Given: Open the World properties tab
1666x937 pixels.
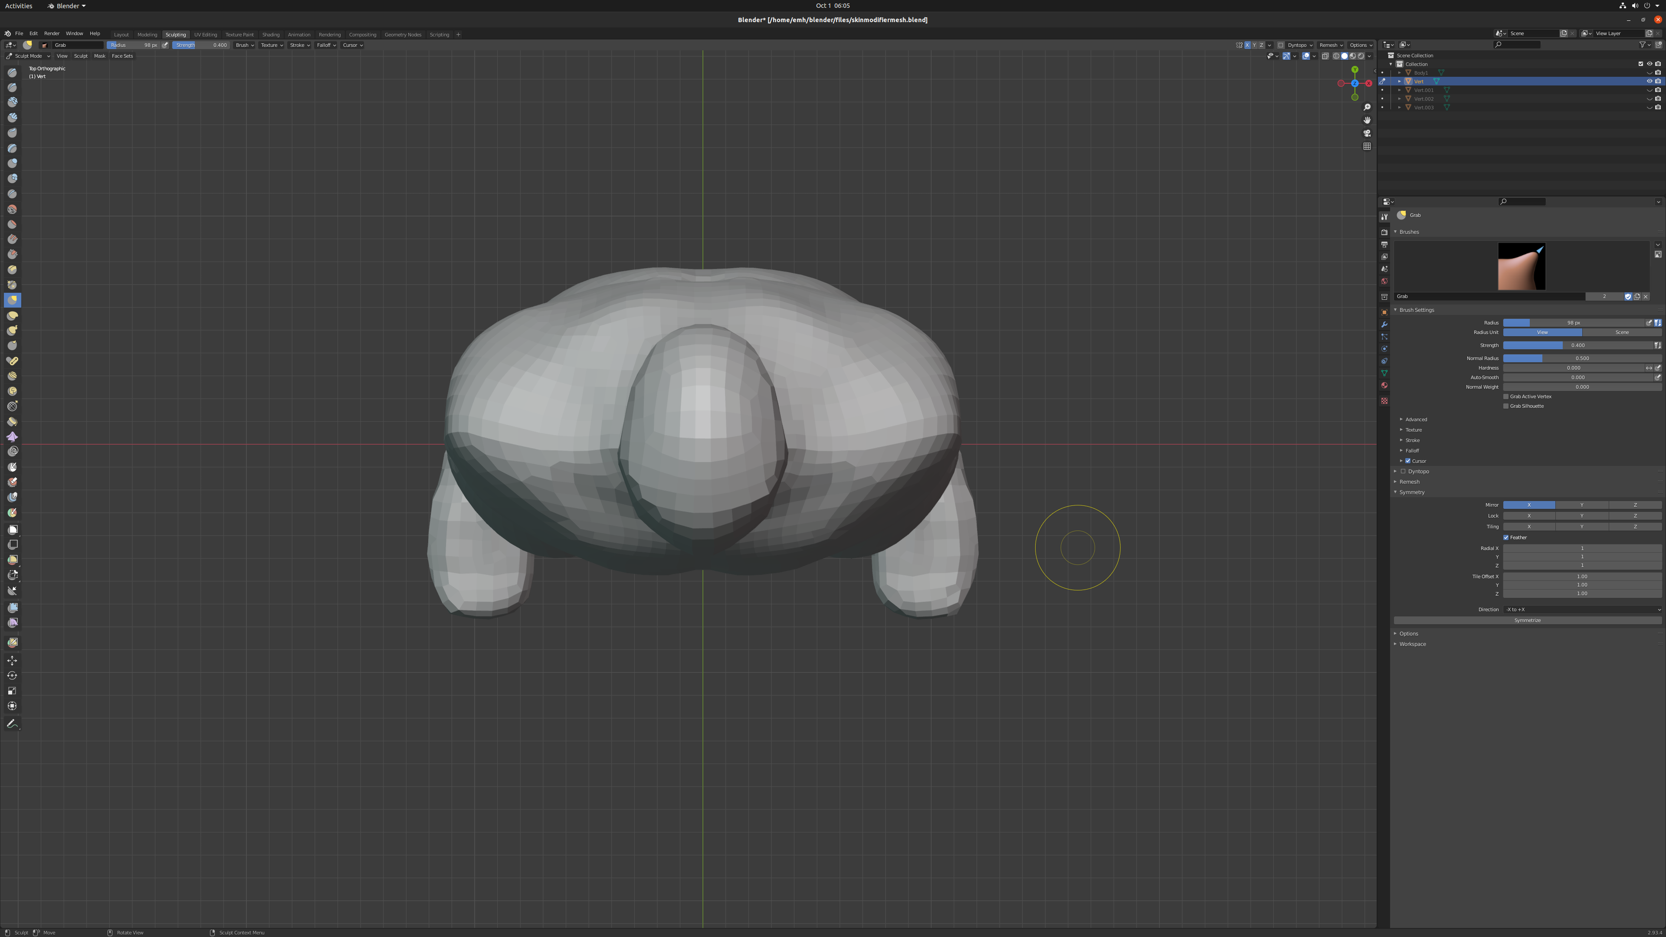Looking at the screenshot, I should pyautogui.click(x=1384, y=282).
